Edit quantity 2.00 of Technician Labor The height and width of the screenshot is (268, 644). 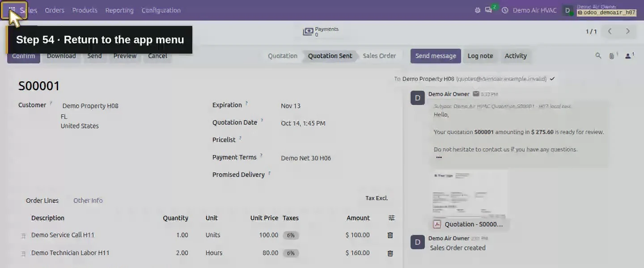tap(182, 253)
